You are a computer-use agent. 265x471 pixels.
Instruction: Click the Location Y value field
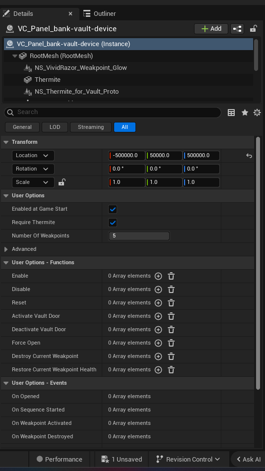point(164,156)
